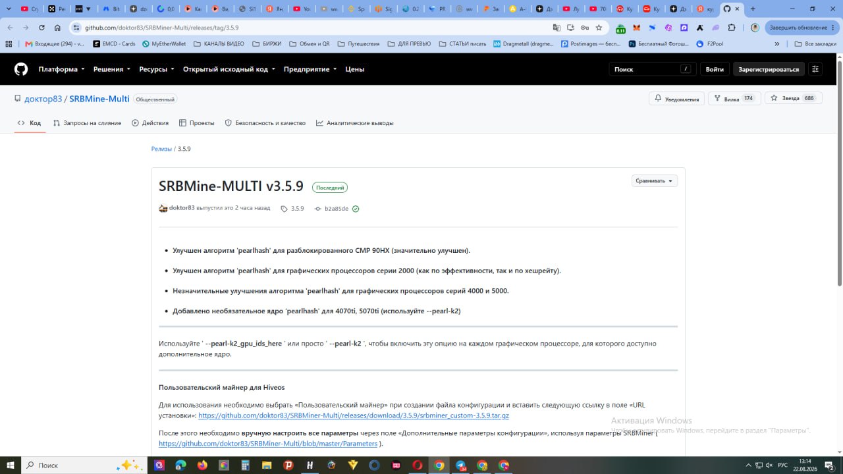Screen dimensions: 843x474
Task: Open the apps grid in bookmarks bar
Action: (9, 43)
